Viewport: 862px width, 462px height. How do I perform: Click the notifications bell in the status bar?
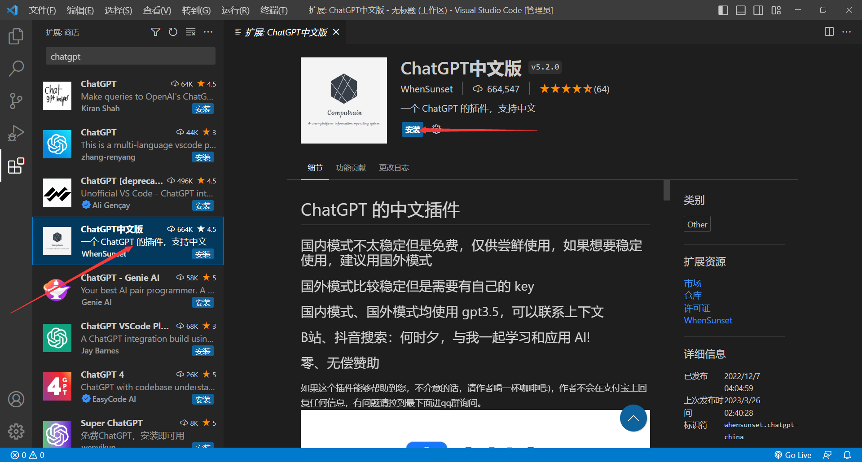[x=848, y=455]
